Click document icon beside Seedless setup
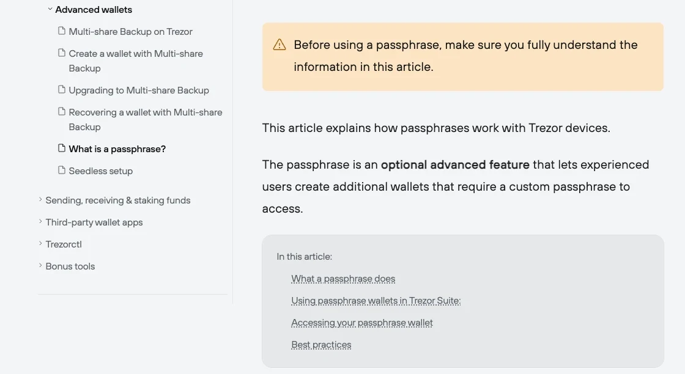The image size is (685, 374). 62,170
